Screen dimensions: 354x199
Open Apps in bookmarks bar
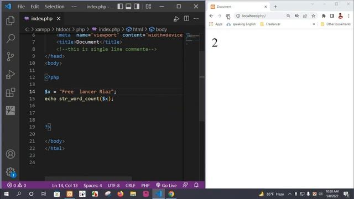pos(216,24)
